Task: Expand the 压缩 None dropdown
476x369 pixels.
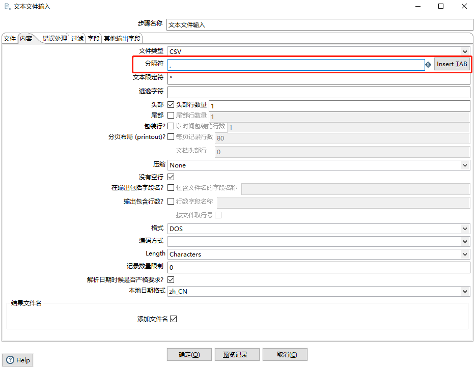Action: coord(318,165)
